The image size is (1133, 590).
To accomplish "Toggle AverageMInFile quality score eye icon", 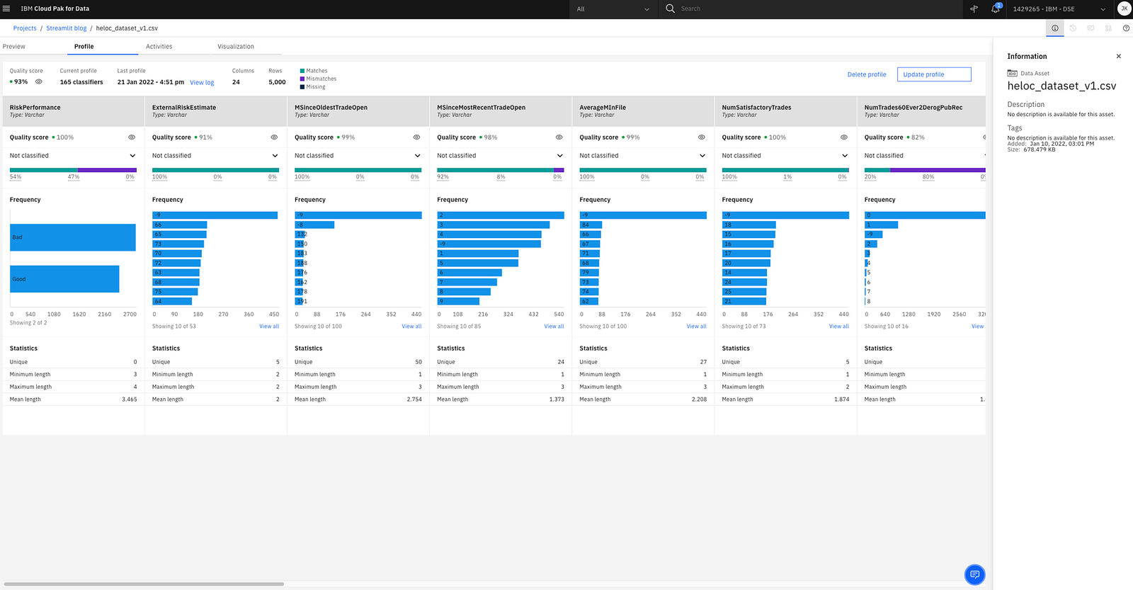I will (x=702, y=137).
